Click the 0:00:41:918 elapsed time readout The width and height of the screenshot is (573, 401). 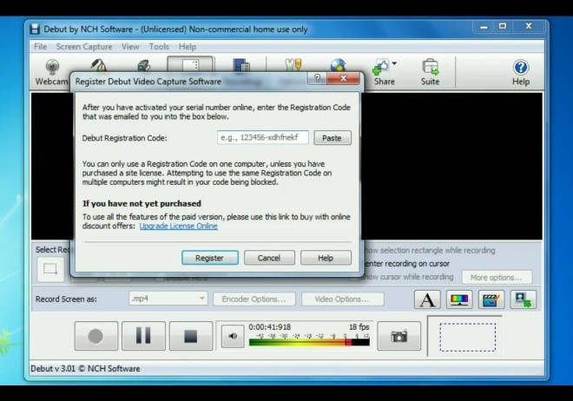(270, 327)
